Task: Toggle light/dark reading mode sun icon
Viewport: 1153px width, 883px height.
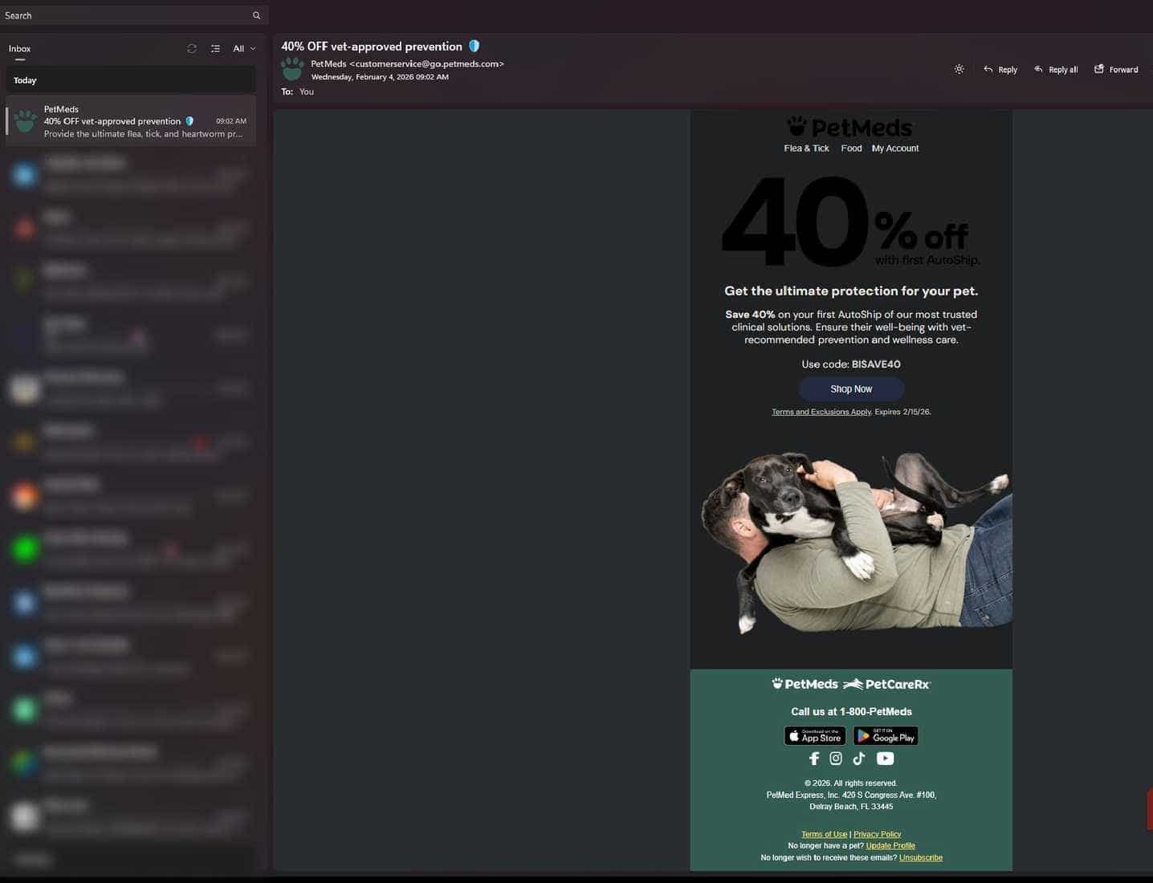Action: [959, 69]
